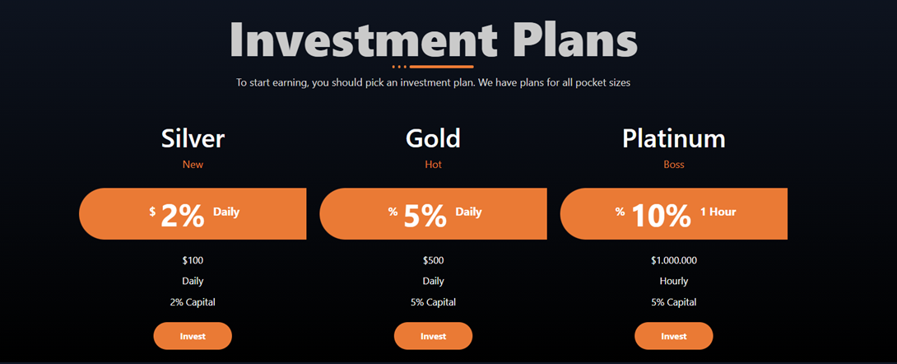Click the Invest button under Silver plan
The height and width of the screenshot is (364, 897).
193,336
